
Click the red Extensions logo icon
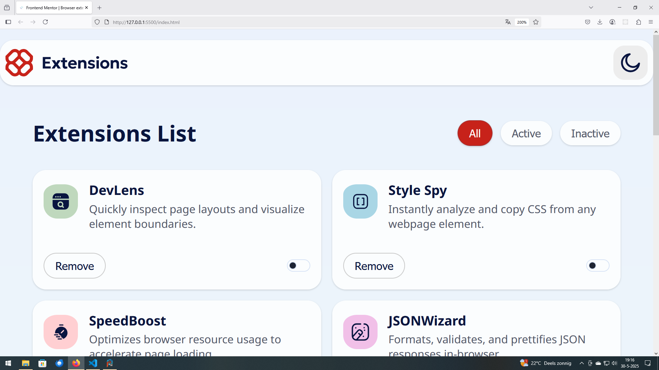tap(19, 63)
